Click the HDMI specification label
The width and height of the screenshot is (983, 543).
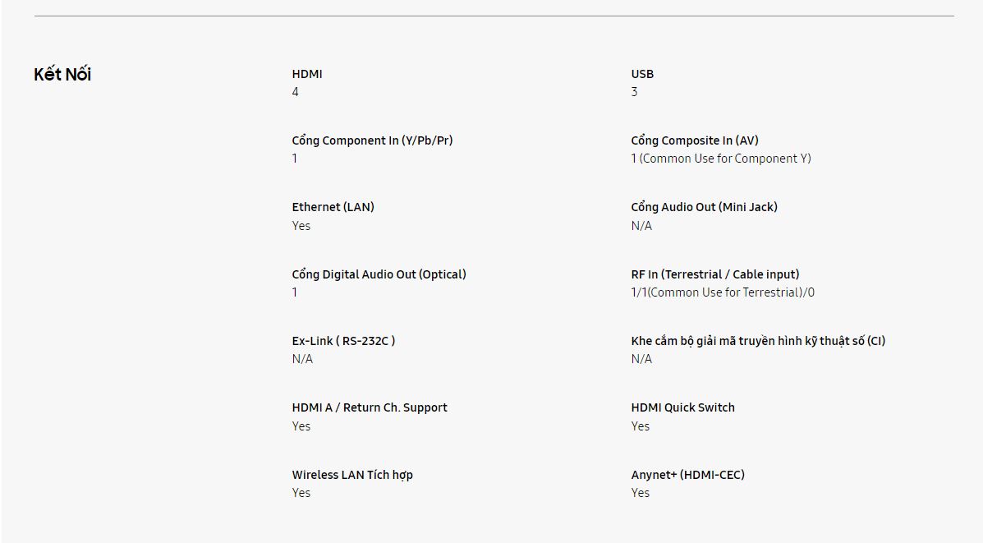click(x=307, y=74)
